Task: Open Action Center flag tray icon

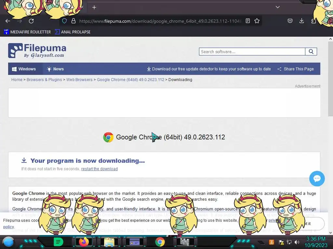Action: (x=281, y=242)
